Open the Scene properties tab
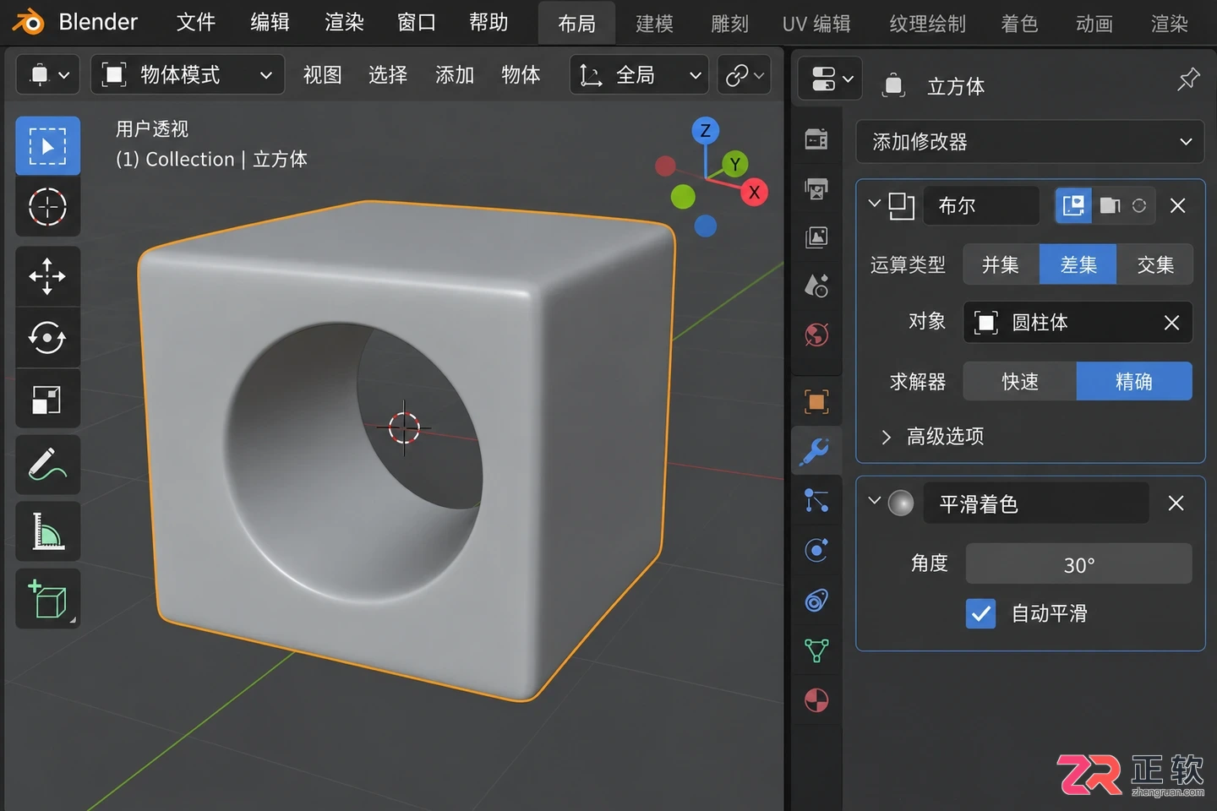 click(x=816, y=286)
